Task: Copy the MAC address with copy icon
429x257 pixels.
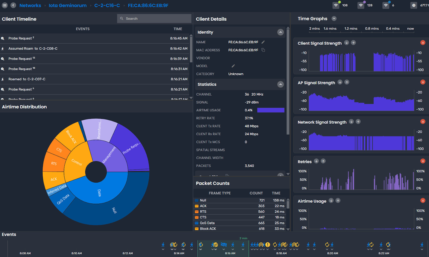Action: click(x=263, y=50)
